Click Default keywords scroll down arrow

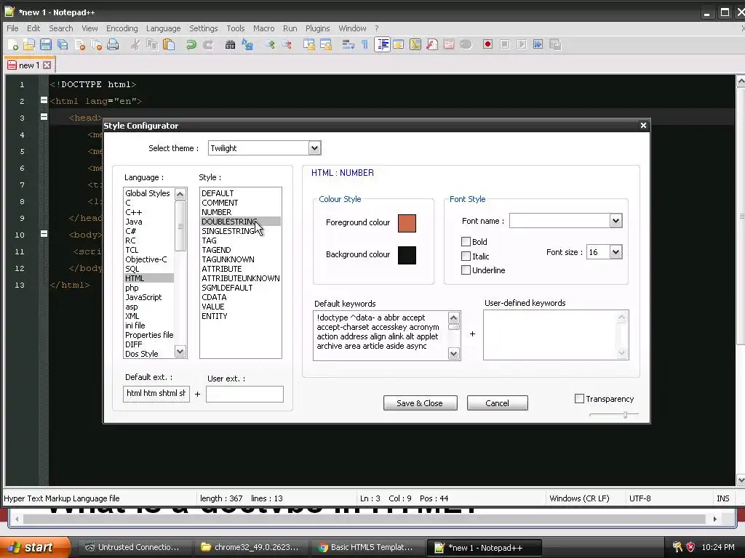(x=454, y=354)
